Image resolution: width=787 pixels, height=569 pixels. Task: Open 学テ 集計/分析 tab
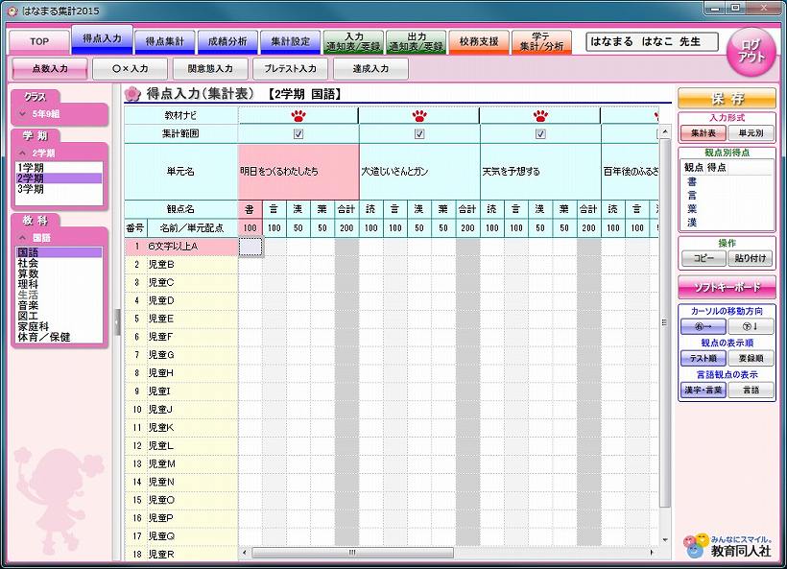[x=541, y=41]
